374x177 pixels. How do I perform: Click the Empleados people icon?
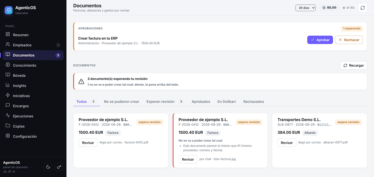tap(8, 45)
